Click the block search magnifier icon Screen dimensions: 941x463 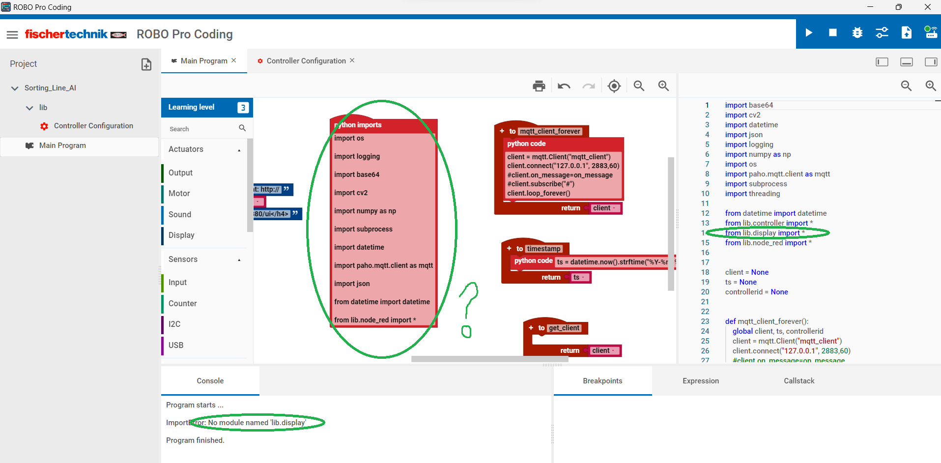(x=242, y=128)
